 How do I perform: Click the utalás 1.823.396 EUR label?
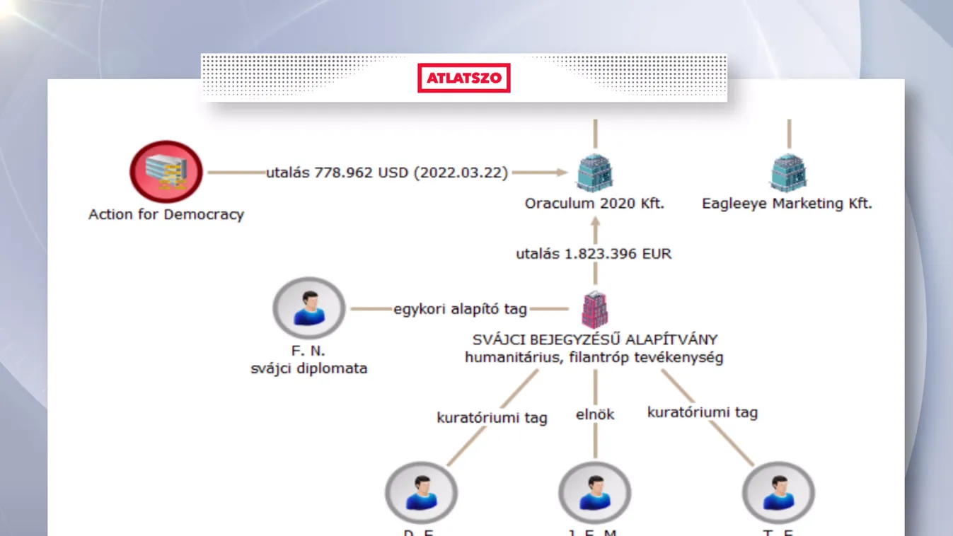tap(594, 253)
